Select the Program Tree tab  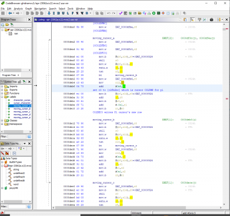(9, 75)
